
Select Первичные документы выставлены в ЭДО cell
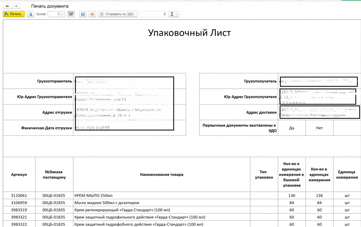coord(239,128)
